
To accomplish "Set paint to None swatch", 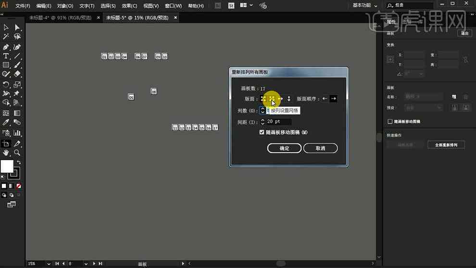I will 19,186.
